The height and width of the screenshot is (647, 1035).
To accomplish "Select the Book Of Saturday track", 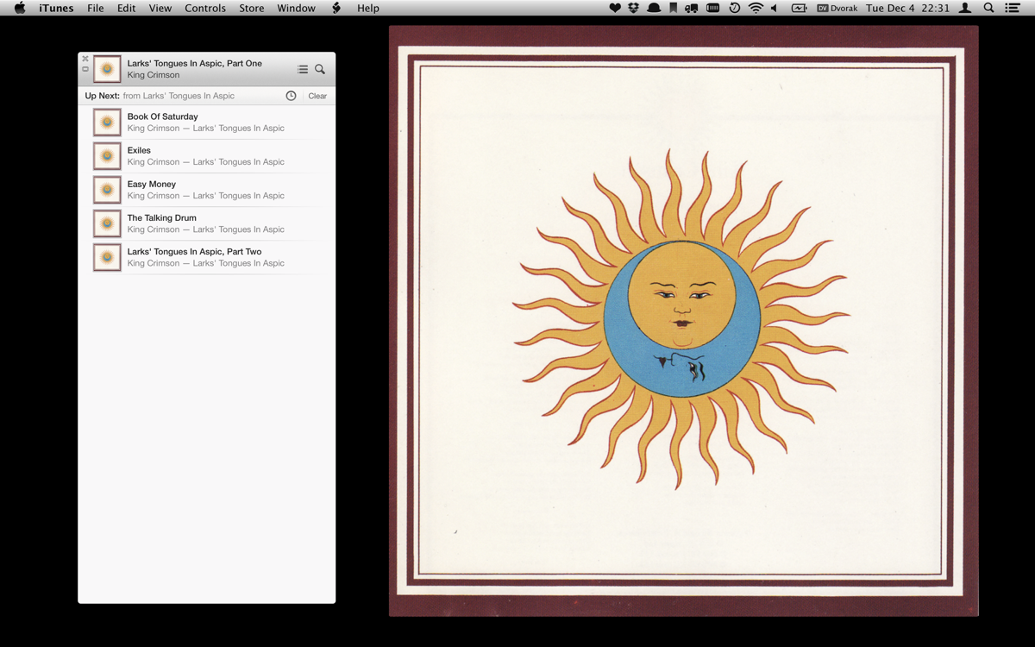I will pyautogui.click(x=205, y=122).
